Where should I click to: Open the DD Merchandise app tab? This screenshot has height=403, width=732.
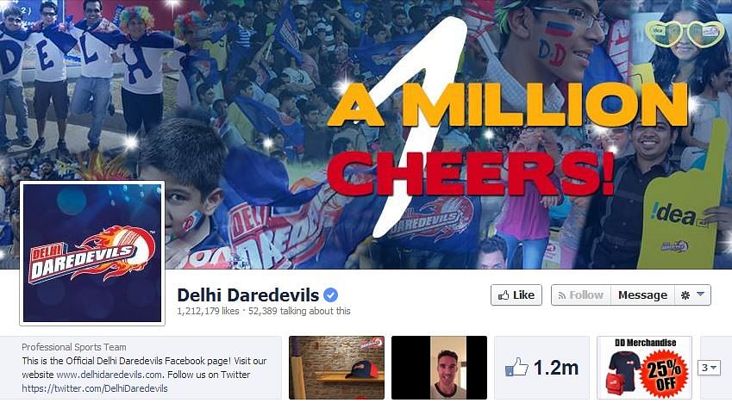644,368
